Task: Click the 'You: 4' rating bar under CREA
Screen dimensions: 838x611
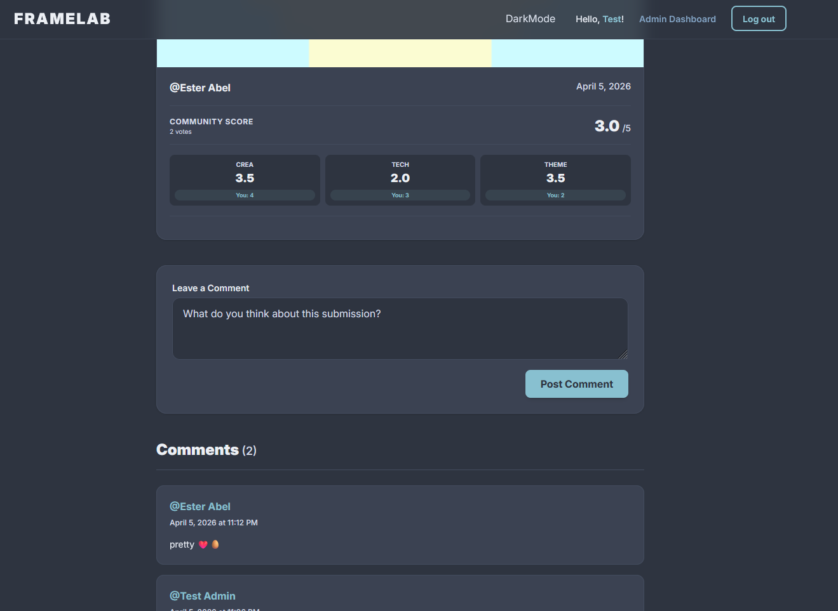Action: pos(245,195)
